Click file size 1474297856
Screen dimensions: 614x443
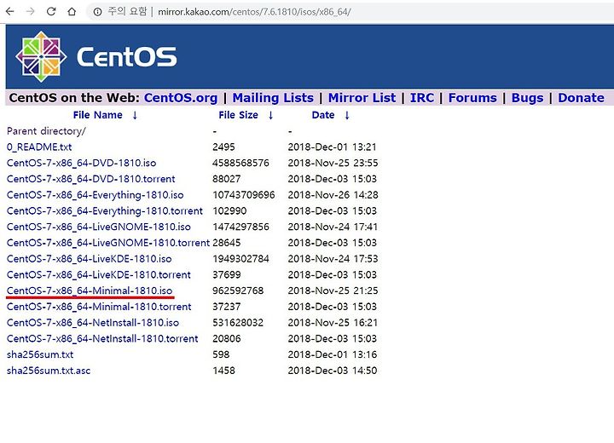point(240,227)
